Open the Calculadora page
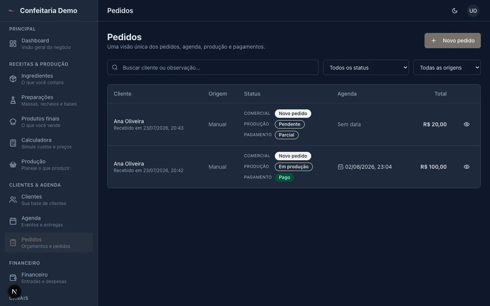490x306 pixels. pos(49,143)
